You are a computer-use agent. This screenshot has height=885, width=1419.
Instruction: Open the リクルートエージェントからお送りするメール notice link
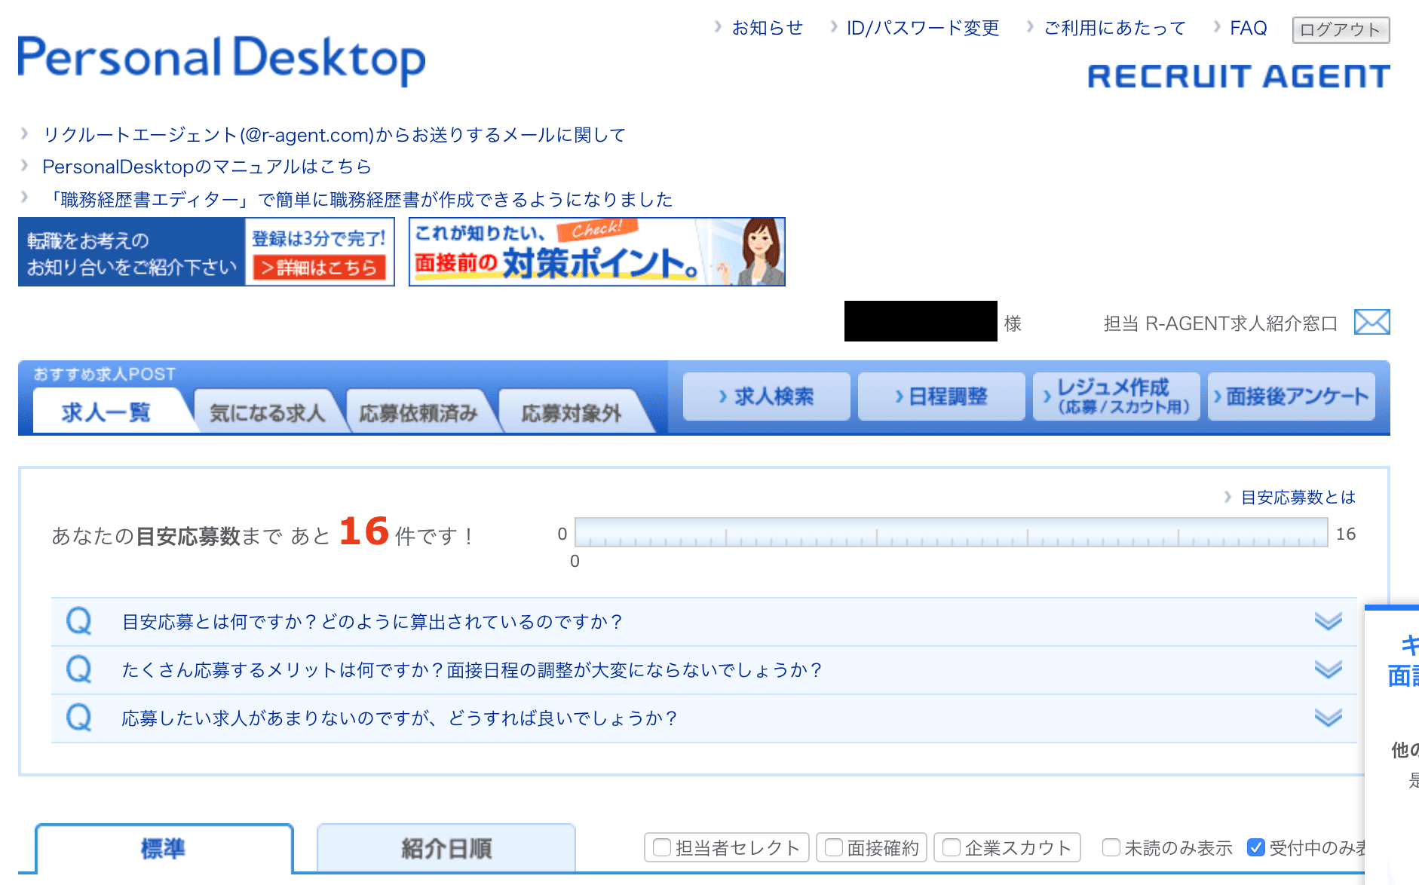(334, 135)
